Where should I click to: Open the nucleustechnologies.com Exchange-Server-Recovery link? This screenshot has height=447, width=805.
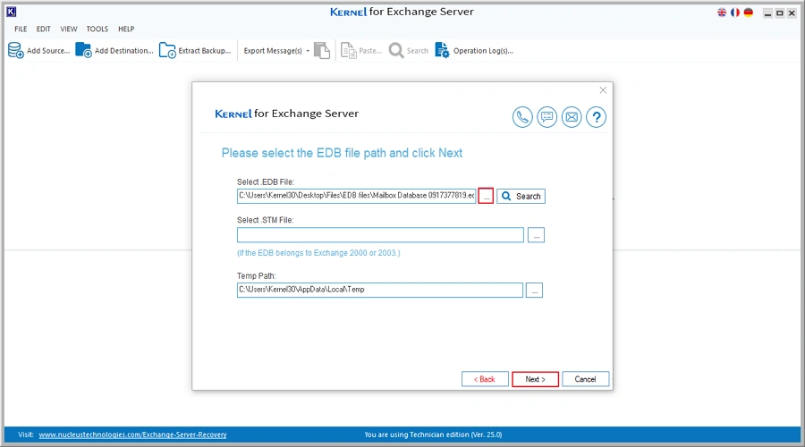pos(132,434)
